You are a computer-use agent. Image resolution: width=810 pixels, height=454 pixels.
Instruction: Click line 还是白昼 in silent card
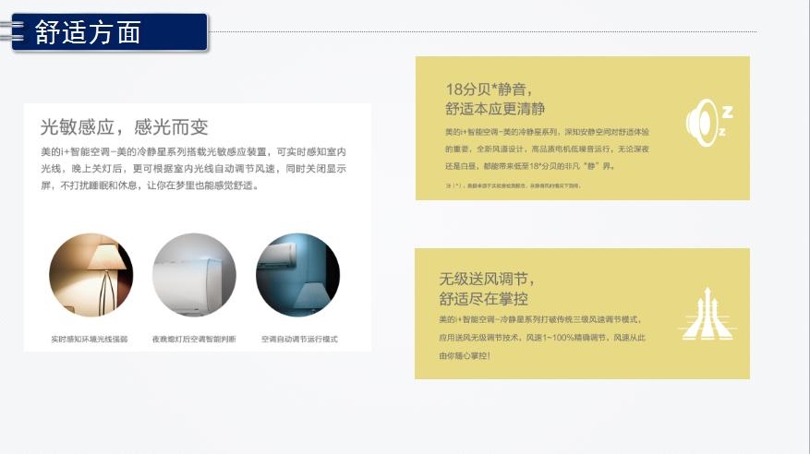[x=529, y=166]
